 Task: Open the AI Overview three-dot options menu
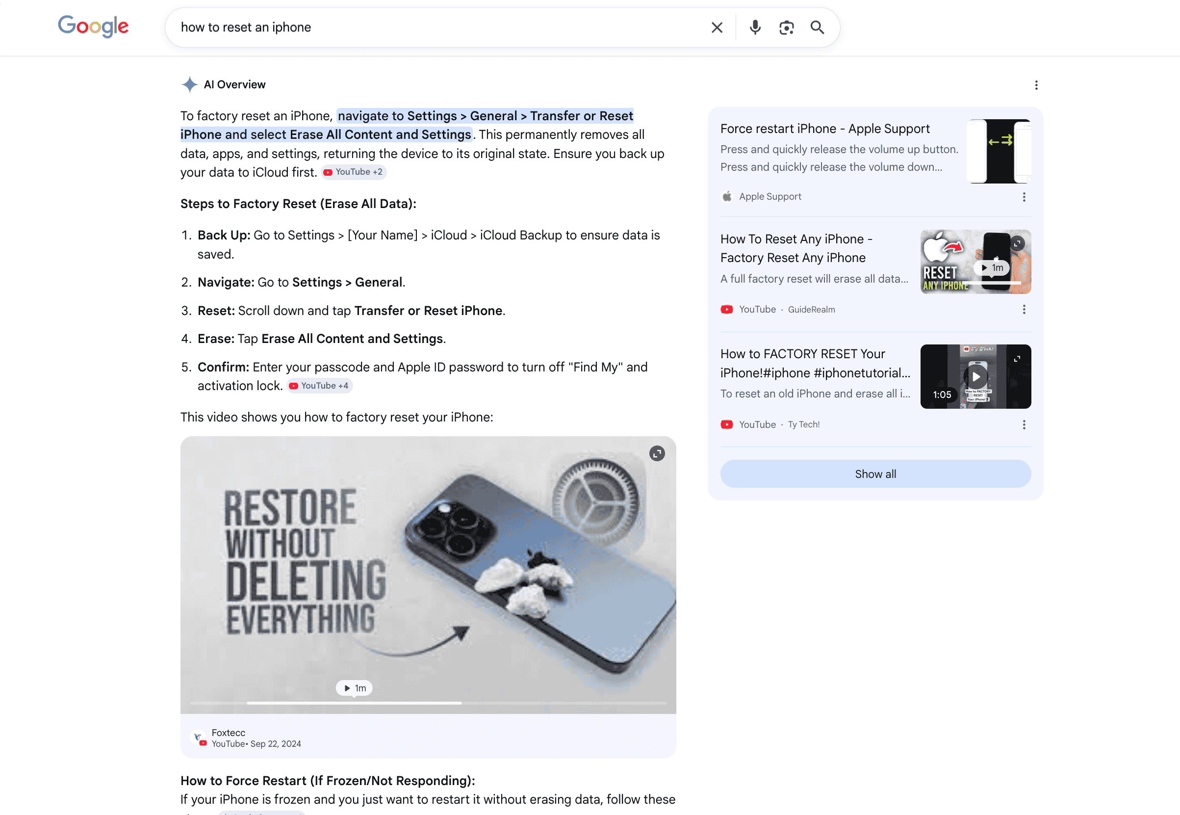pos(1036,85)
